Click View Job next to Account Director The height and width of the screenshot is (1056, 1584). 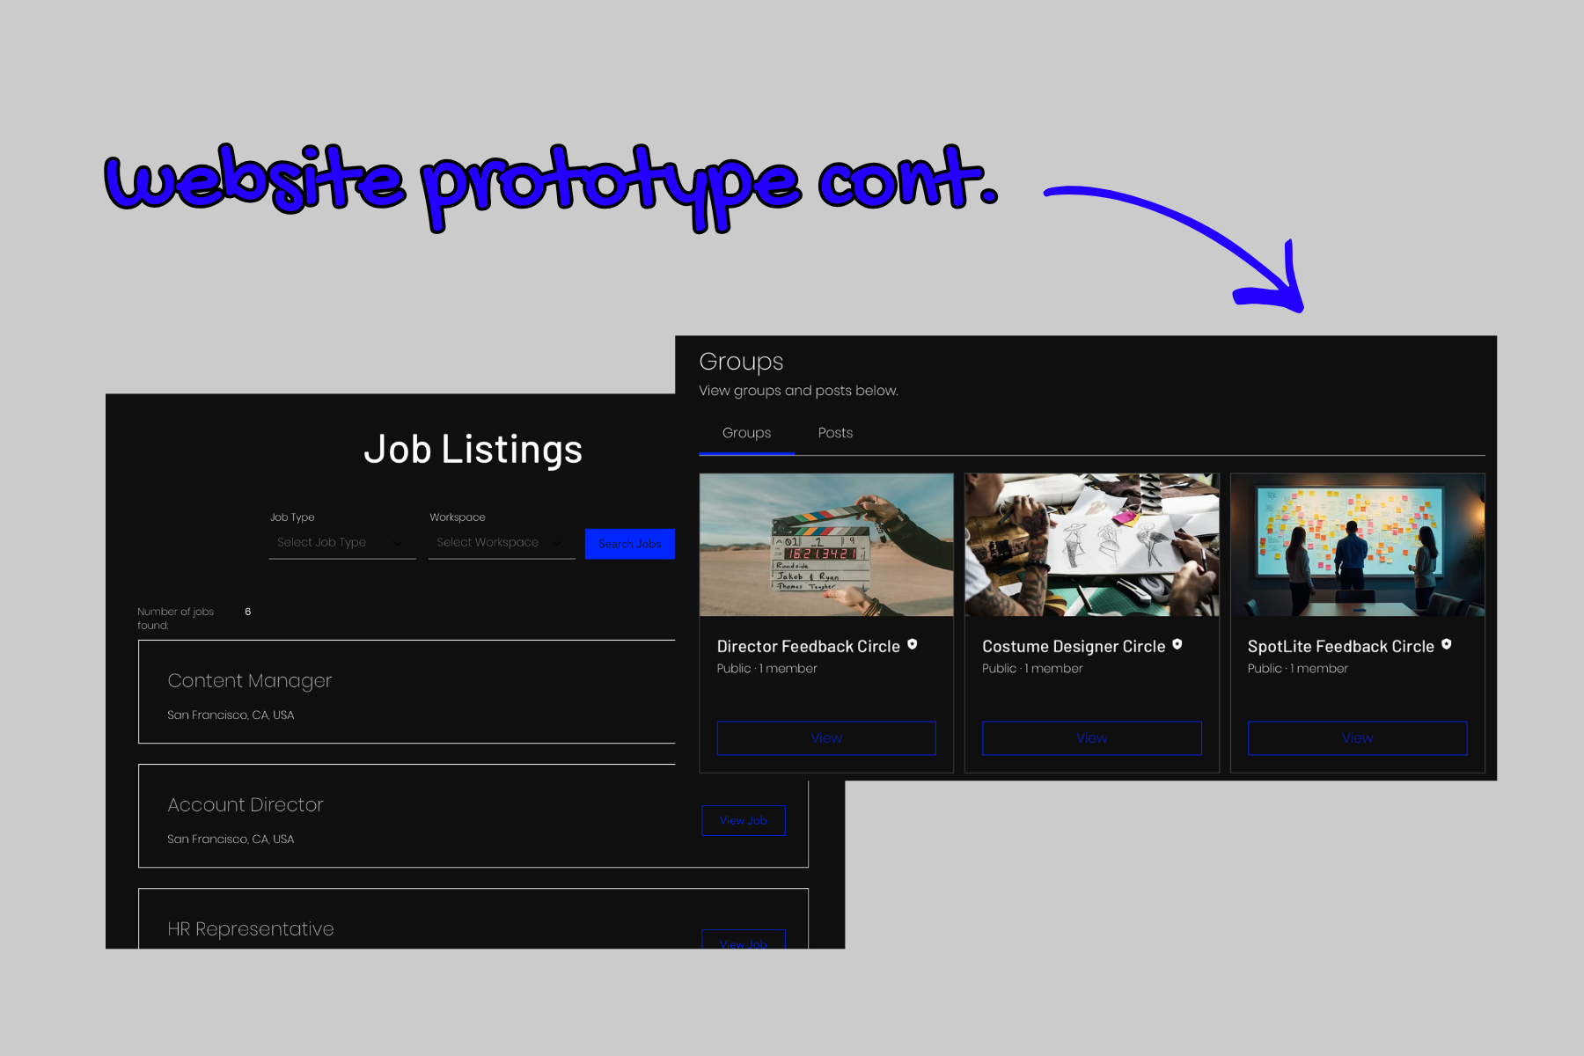(x=744, y=819)
